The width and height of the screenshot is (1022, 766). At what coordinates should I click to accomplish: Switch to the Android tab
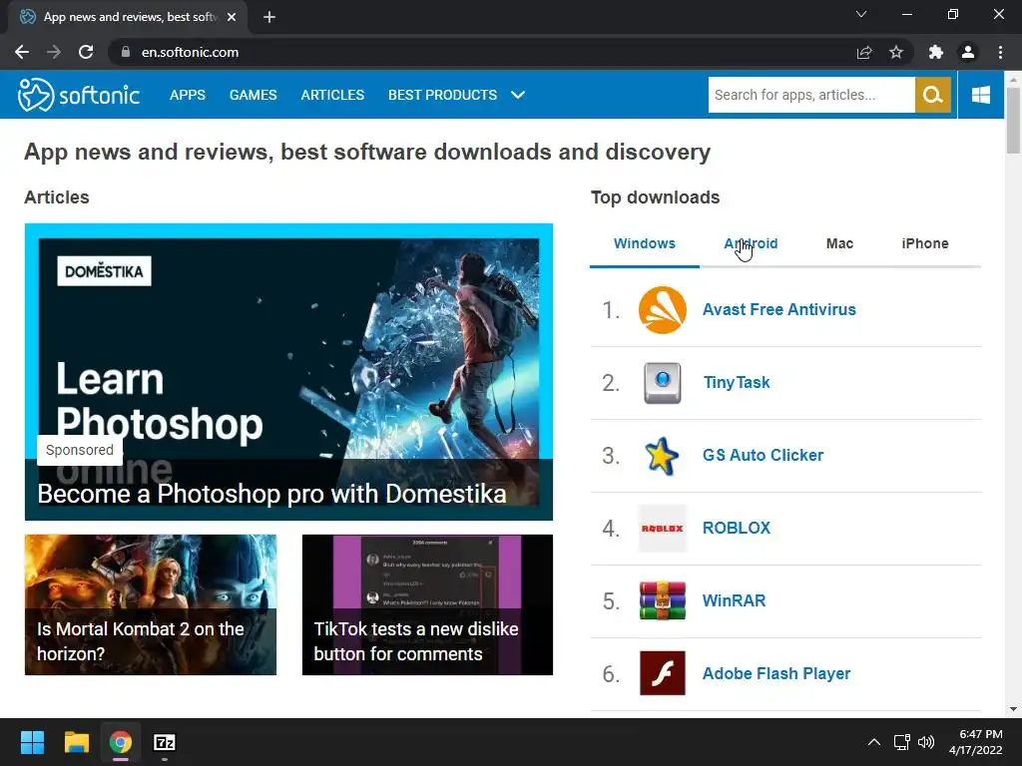751,243
